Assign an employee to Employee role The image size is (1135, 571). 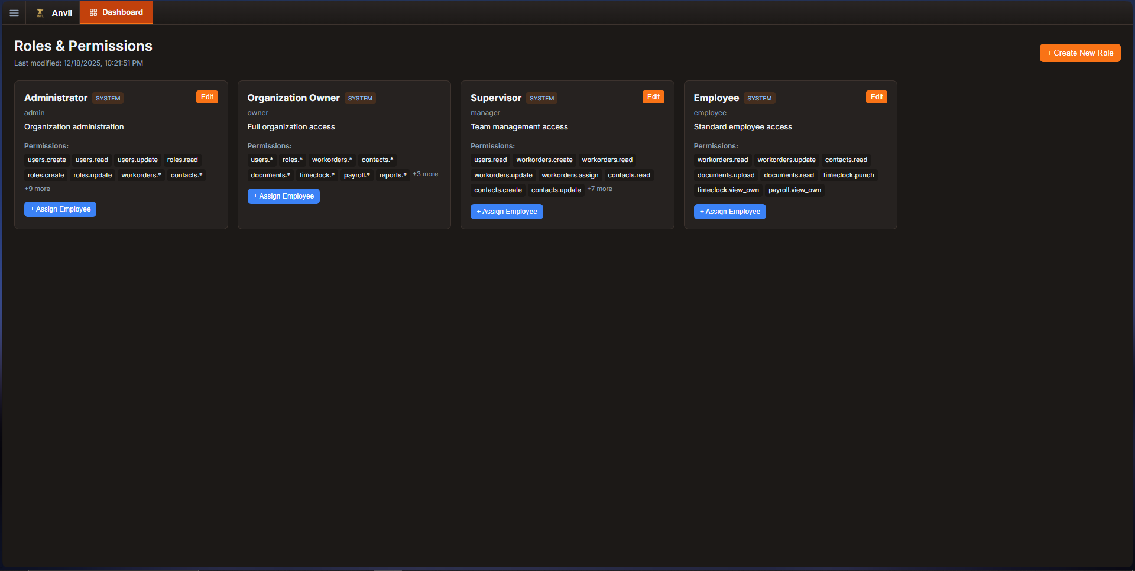pyautogui.click(x=729, y=211)
